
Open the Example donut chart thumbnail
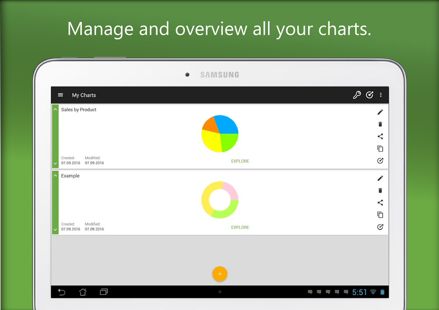pyautogui.click(x=220, y=200)
